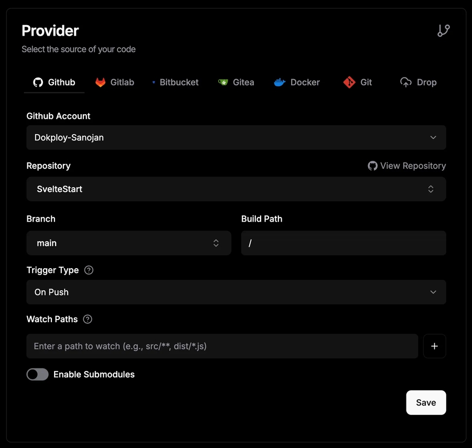Click the red Git diamond icon
Image resolution: width=472 pixels, height=448 pixels.
[x=349, y=82]
